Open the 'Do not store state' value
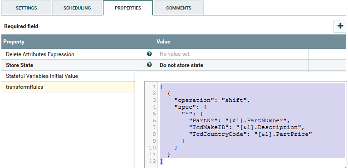Image resolution: width=348 pixels, height=168 pixels. [x=231, y=65]
